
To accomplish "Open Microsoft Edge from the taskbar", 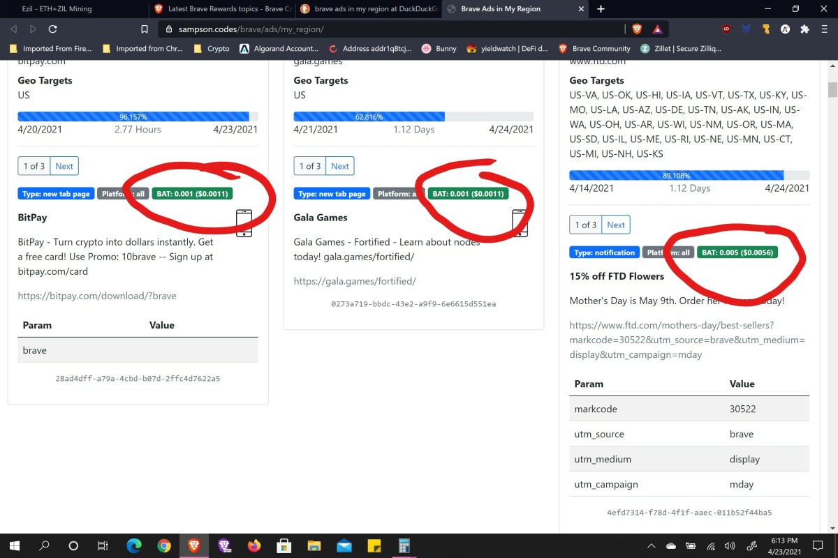I will [x=134, y=545].
